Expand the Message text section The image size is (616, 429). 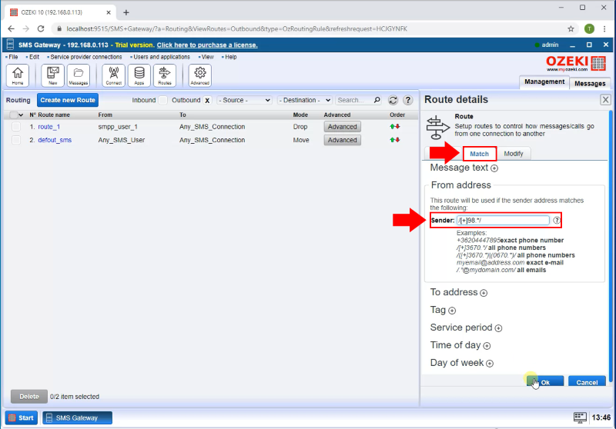[x=494, y=168]
